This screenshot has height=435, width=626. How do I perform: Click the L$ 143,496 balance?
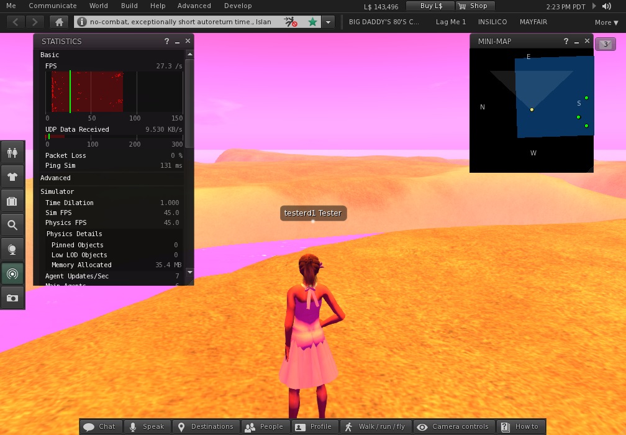381,7
